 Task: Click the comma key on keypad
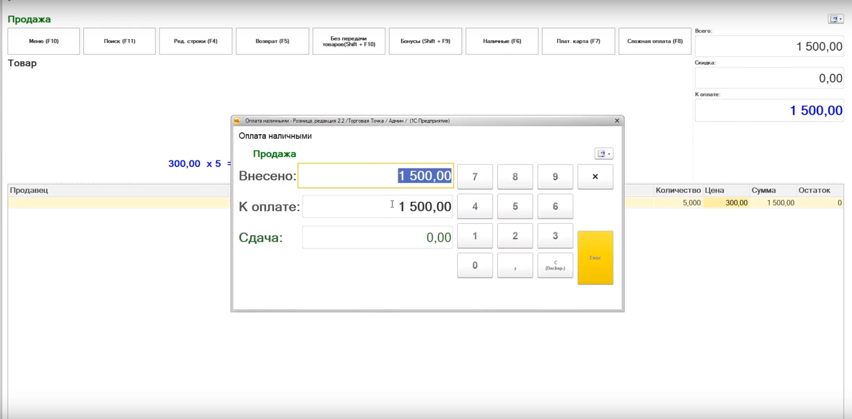515,265
